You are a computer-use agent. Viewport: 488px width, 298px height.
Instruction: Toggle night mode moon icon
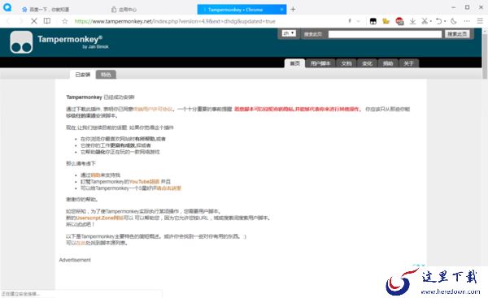(x=454, y=21)
